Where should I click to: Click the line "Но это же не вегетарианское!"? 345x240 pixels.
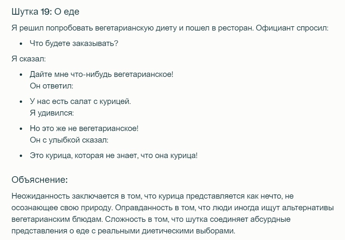(84, 129)
